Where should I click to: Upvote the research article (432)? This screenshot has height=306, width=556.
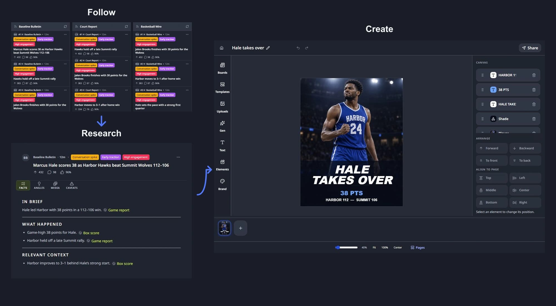point(38,172)
